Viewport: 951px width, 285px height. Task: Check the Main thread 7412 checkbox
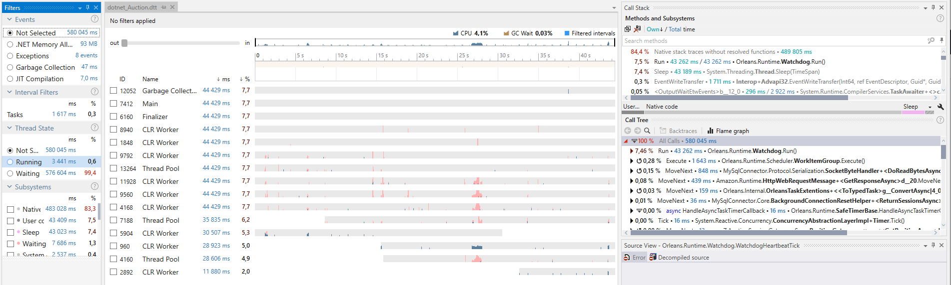tap(113, 103)
